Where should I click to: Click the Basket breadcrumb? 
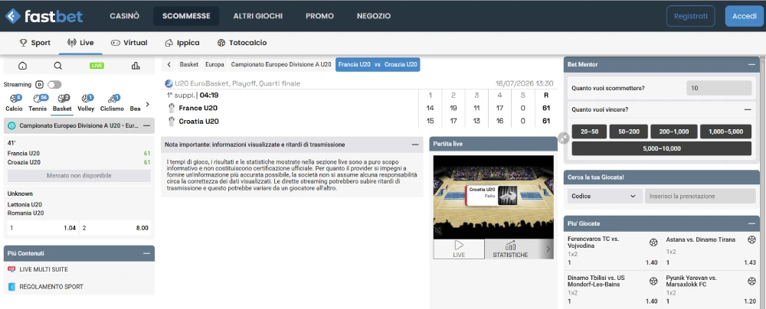pos(189,64)
